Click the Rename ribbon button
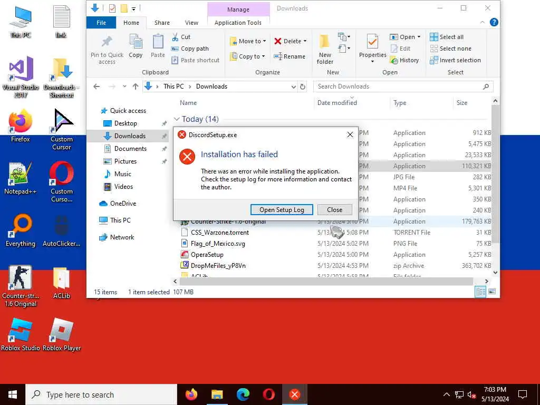This screenshot has height=405, width=540. tap(290, 56)
